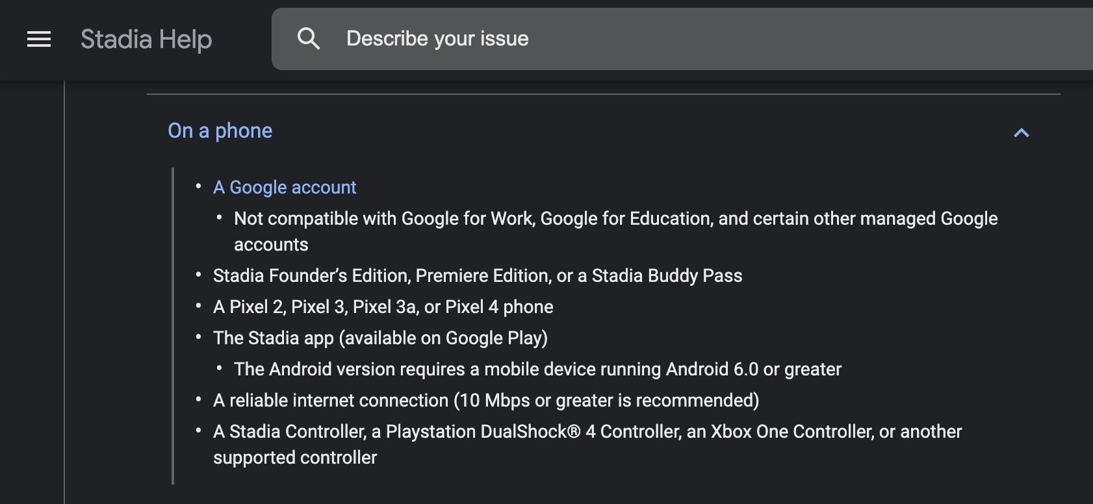The height and width of the screenshot is (504, 1093).
Task: Toggle the On a phone requirements list closed
Action: (x=1022, y=132)
